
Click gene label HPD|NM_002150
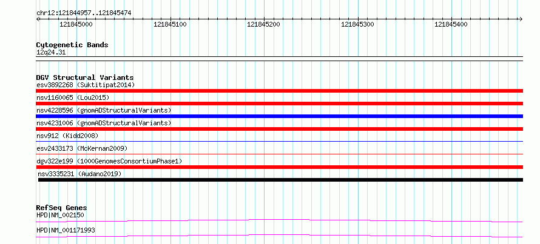coord(60,215)
